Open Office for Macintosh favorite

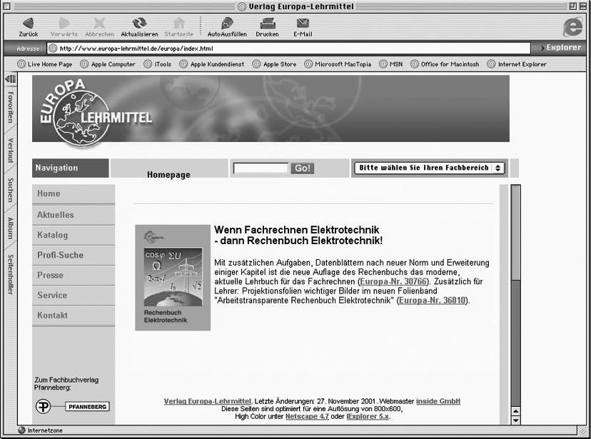point(445,64)
